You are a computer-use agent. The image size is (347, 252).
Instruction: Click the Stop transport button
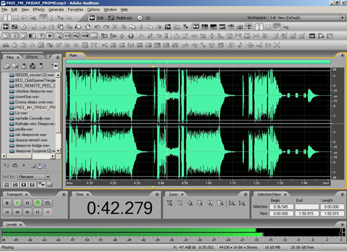pos(7,203)
